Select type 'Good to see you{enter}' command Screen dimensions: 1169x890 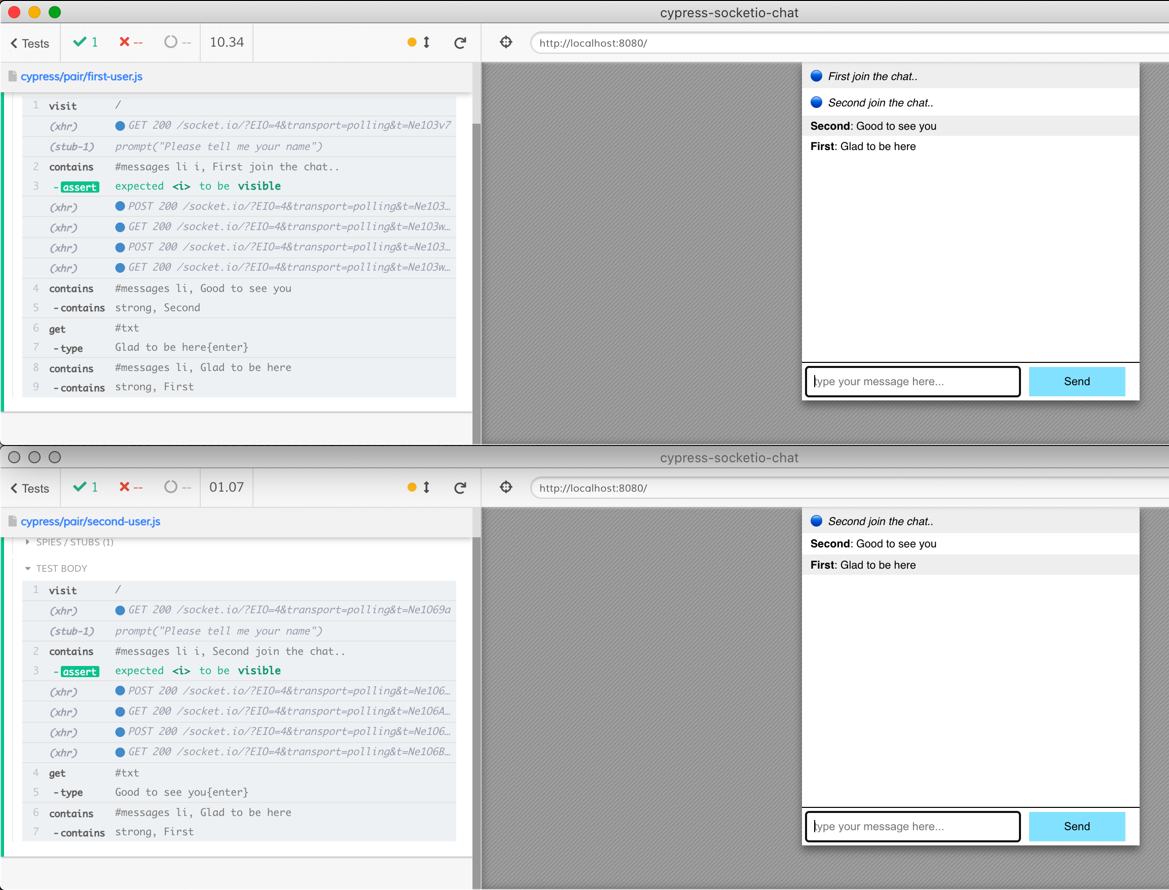pos(239,793)
